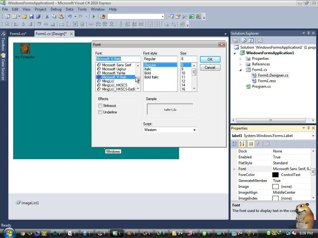Open the Data menu
Screen dimensions: 318x238
pos(69,9)
